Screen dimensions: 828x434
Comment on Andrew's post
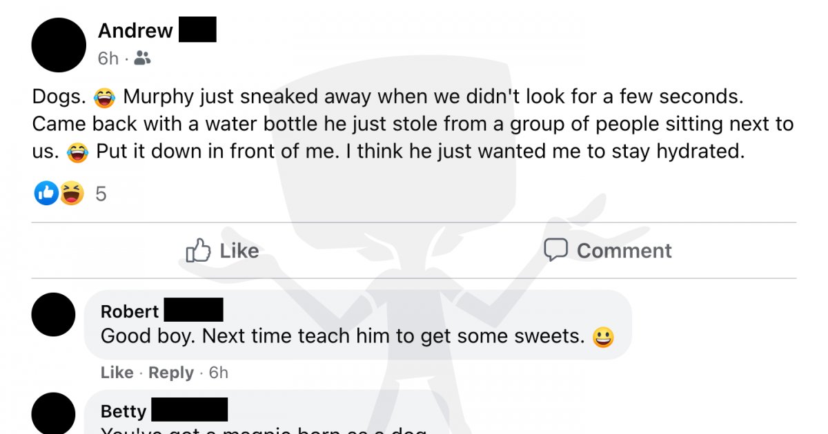[x=608, y=250]
